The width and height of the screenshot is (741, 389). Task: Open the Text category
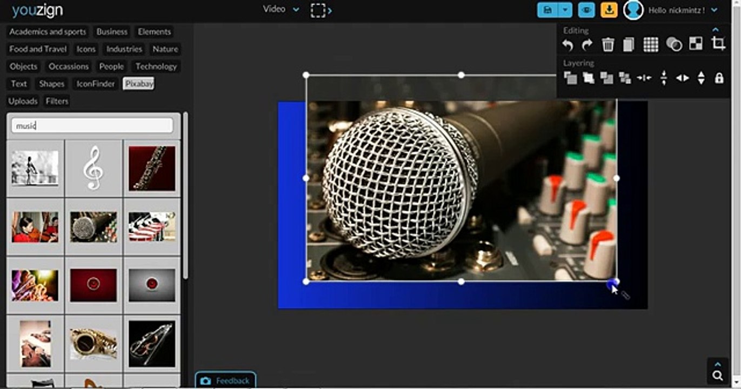[19, 84]
